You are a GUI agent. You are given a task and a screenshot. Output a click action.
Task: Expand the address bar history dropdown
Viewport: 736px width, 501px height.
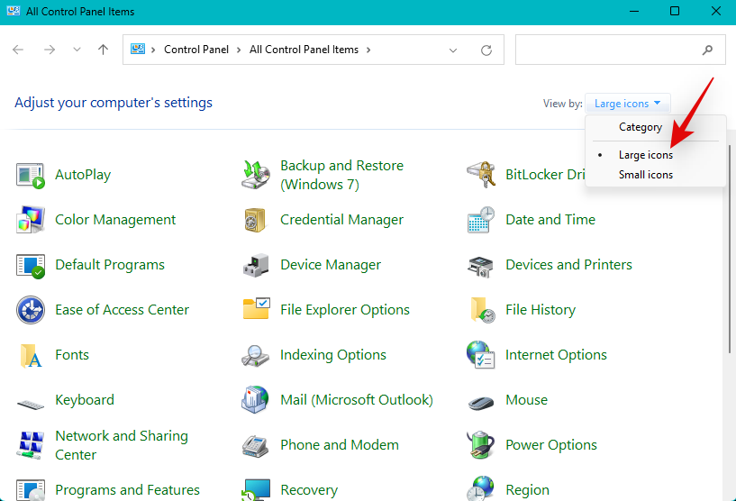[453, 50]
